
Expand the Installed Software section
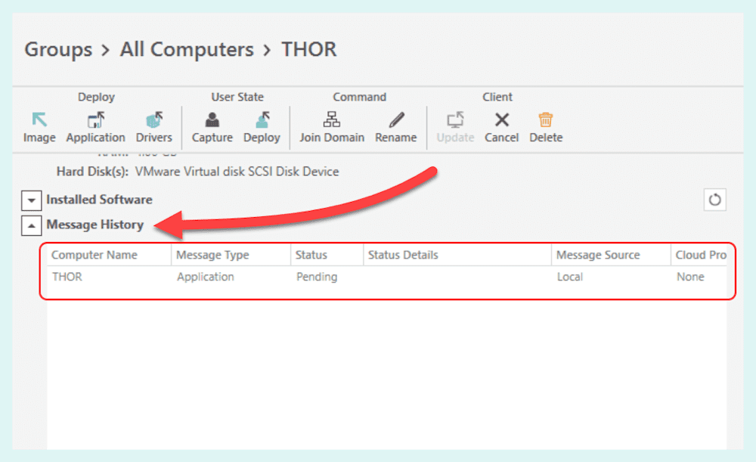pyautogui.click(x=31, y=200)
